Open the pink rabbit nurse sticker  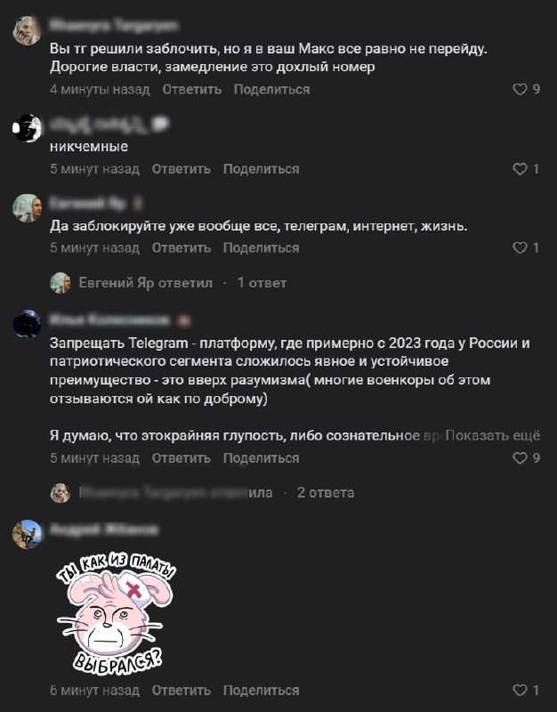[x=116, y=615]
